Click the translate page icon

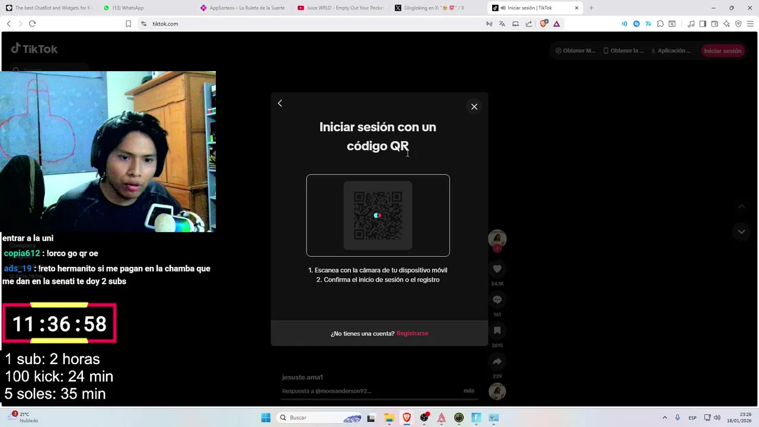(502, 24)
